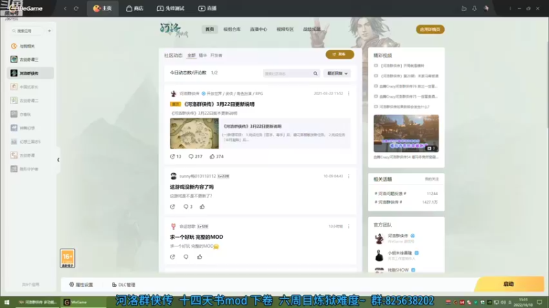Click the yellow publish post button
Viewport: 549px width, 308px height.
tap(340, 55)
